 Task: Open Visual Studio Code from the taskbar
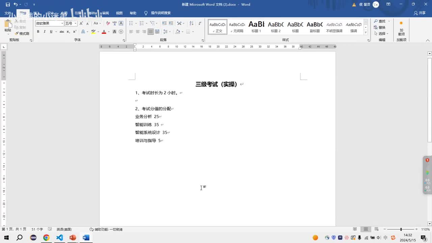click(x=59, y=238)
